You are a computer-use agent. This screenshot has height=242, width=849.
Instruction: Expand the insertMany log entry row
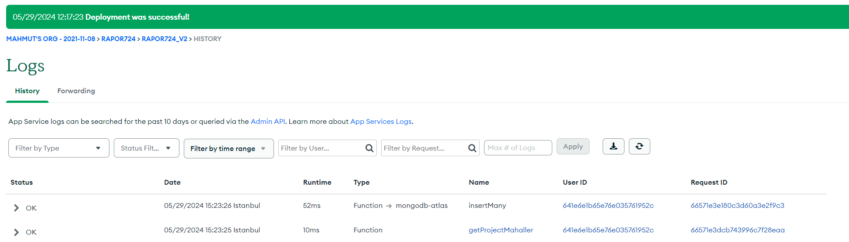[x=16, y=208]
